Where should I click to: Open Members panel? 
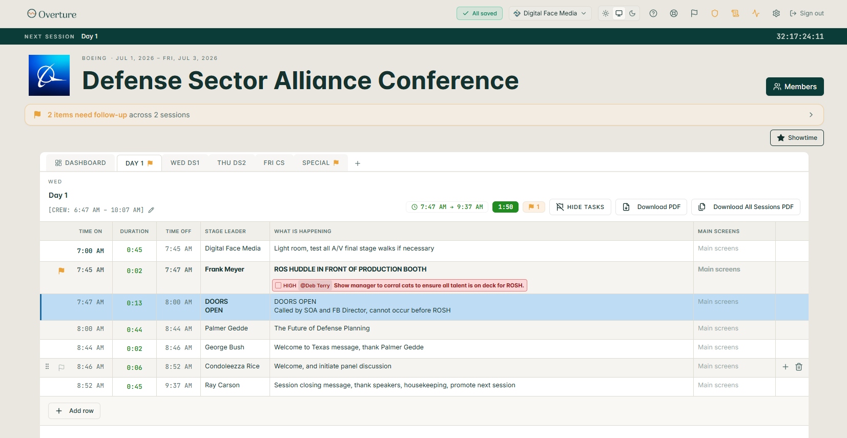(x=795, y=87)
